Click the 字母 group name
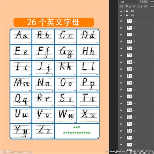The image size is (154, 154). [x=132, y=16]
